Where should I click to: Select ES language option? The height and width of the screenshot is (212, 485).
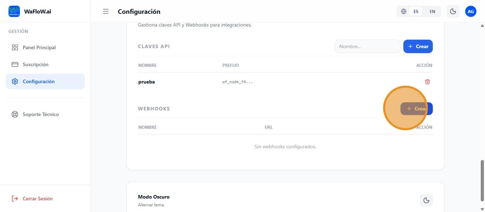tap(416, 11)
